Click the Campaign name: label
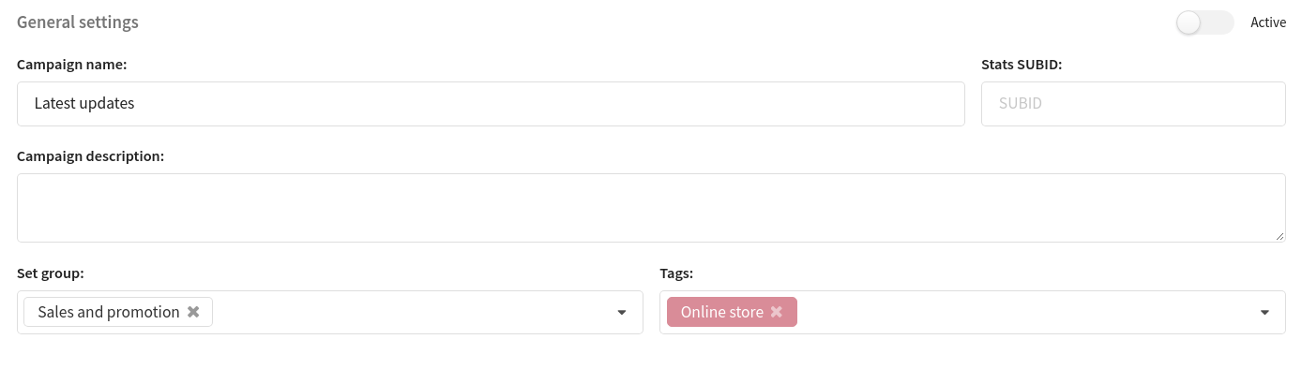The image size is (1302, 369). coord(72,65)
